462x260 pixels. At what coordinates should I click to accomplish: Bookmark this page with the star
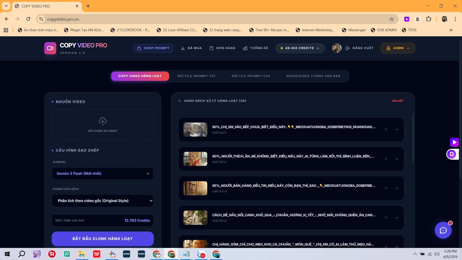392,19
